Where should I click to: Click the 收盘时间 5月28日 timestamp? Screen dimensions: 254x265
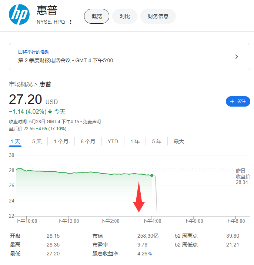[x=44, y=122]
